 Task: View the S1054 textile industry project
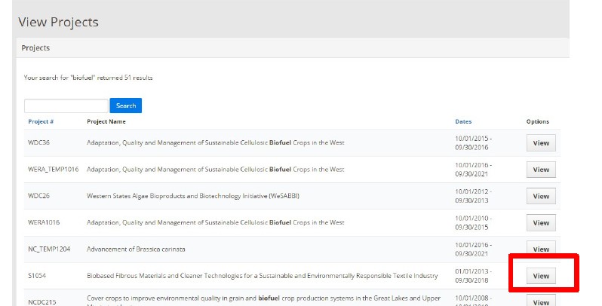point(541,276)
